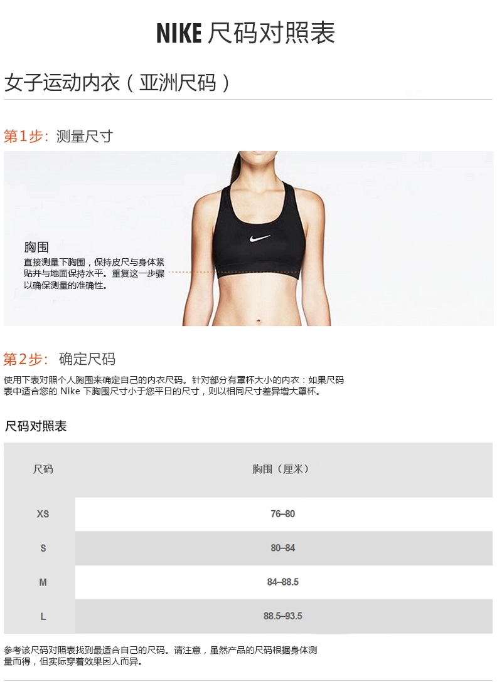Select the XS size row label
The height and width of the screenshot is (682, 497).
click(x=43, y=514)
